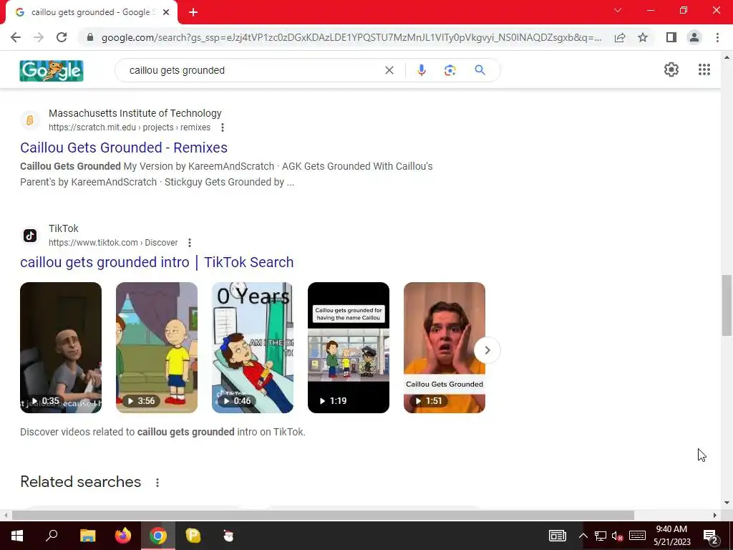Open Google Lens image search icon
Screen dimensions: 733x550
(x=450, y=70)
